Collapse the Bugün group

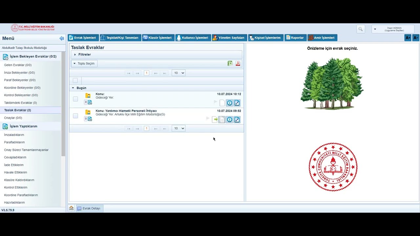coord(73,88)
